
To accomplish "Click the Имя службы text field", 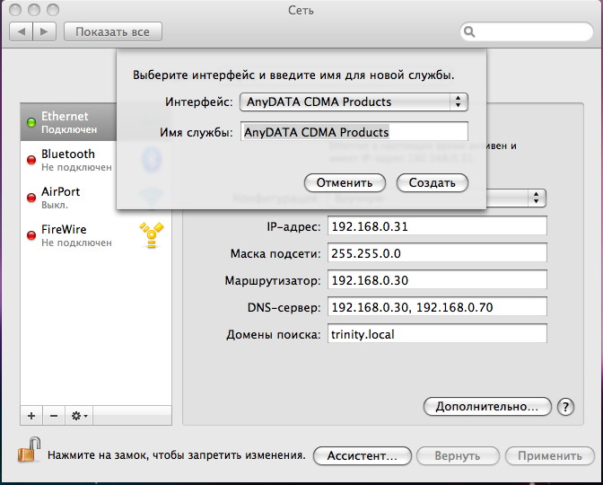I will coord(354,132).
